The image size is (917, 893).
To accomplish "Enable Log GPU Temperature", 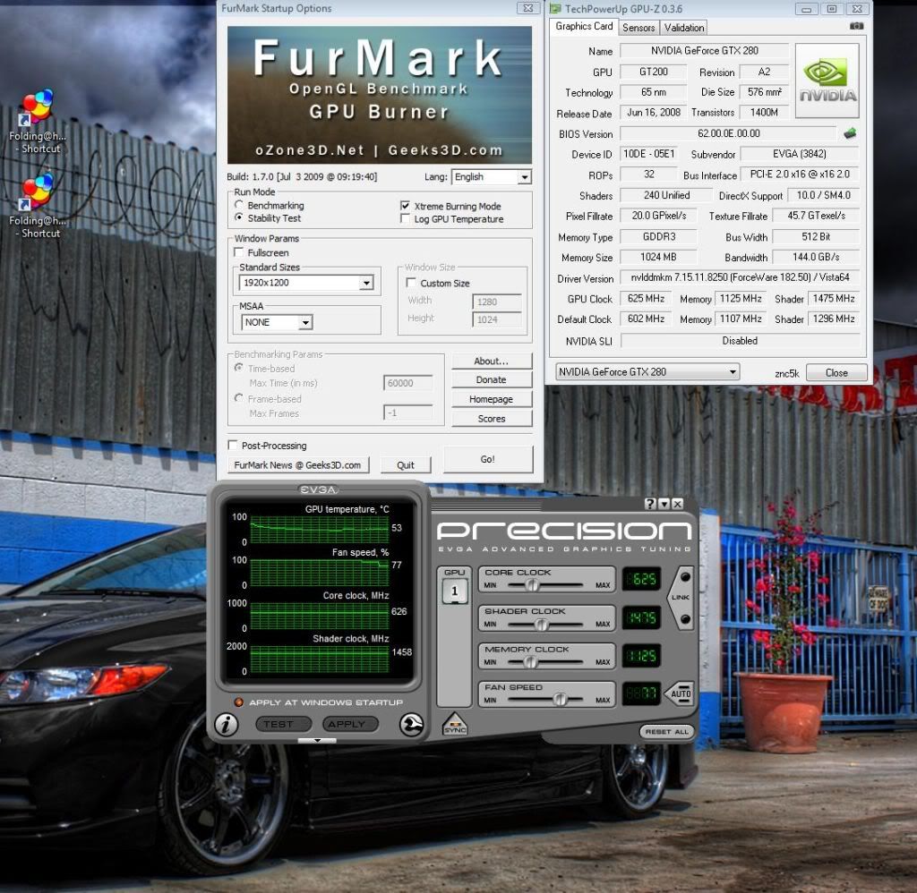I will point(405,218).
